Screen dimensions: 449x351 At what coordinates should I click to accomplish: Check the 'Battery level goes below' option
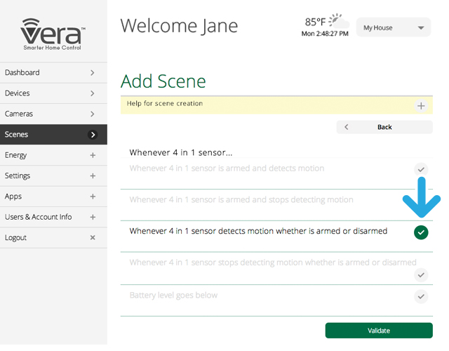coord(420,296)
